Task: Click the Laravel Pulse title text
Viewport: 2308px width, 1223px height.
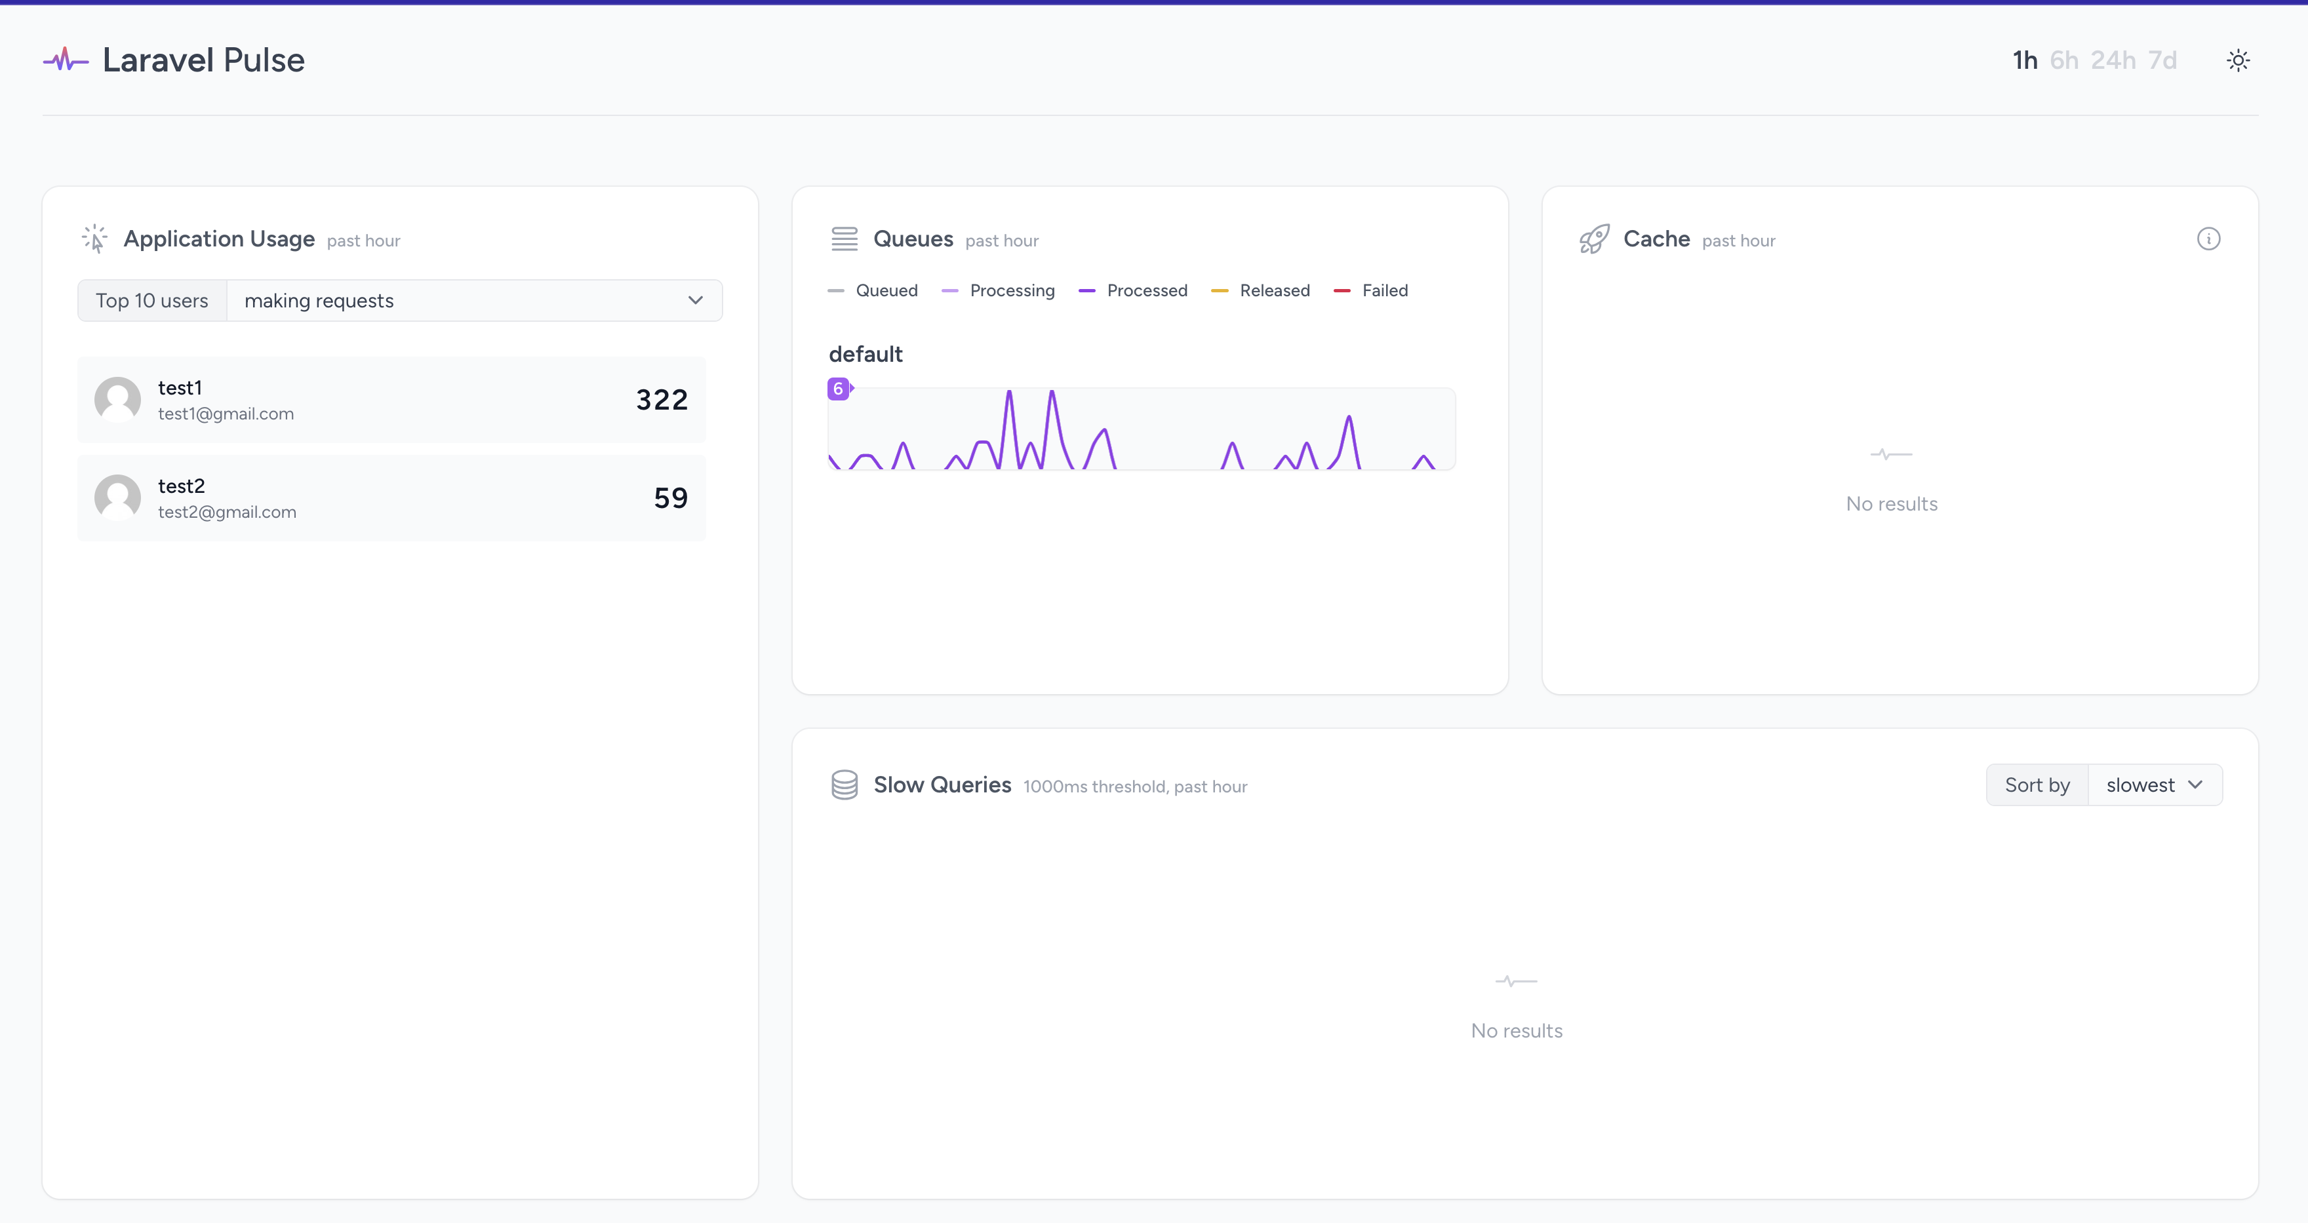Action: 203,60
